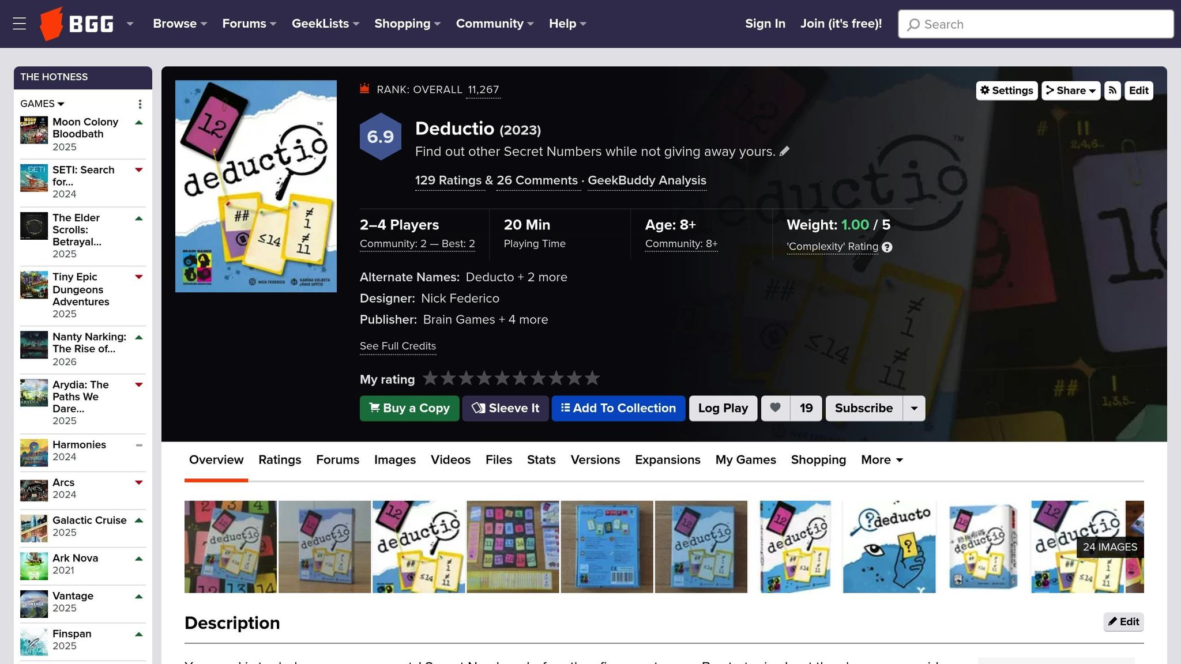The image size is (1181, 664).
Task: Click Buy a Copy button
Action: [409, 408]
